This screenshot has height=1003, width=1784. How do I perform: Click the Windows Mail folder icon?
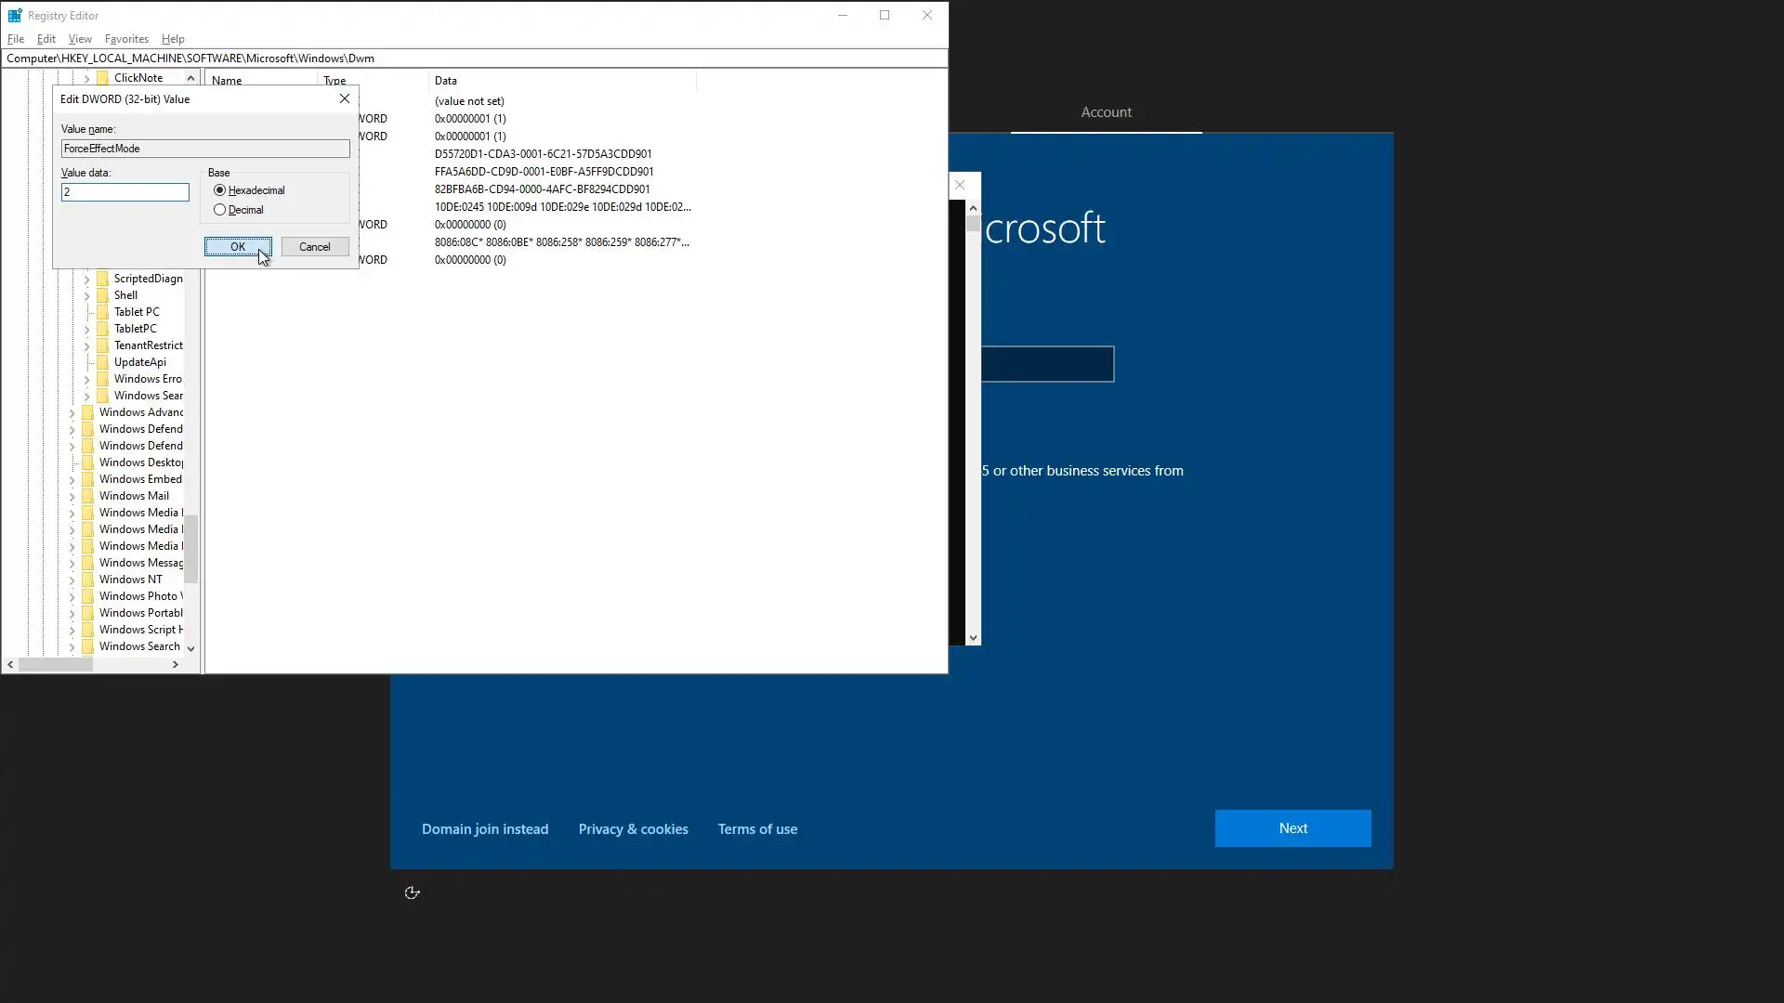(88, 496)
